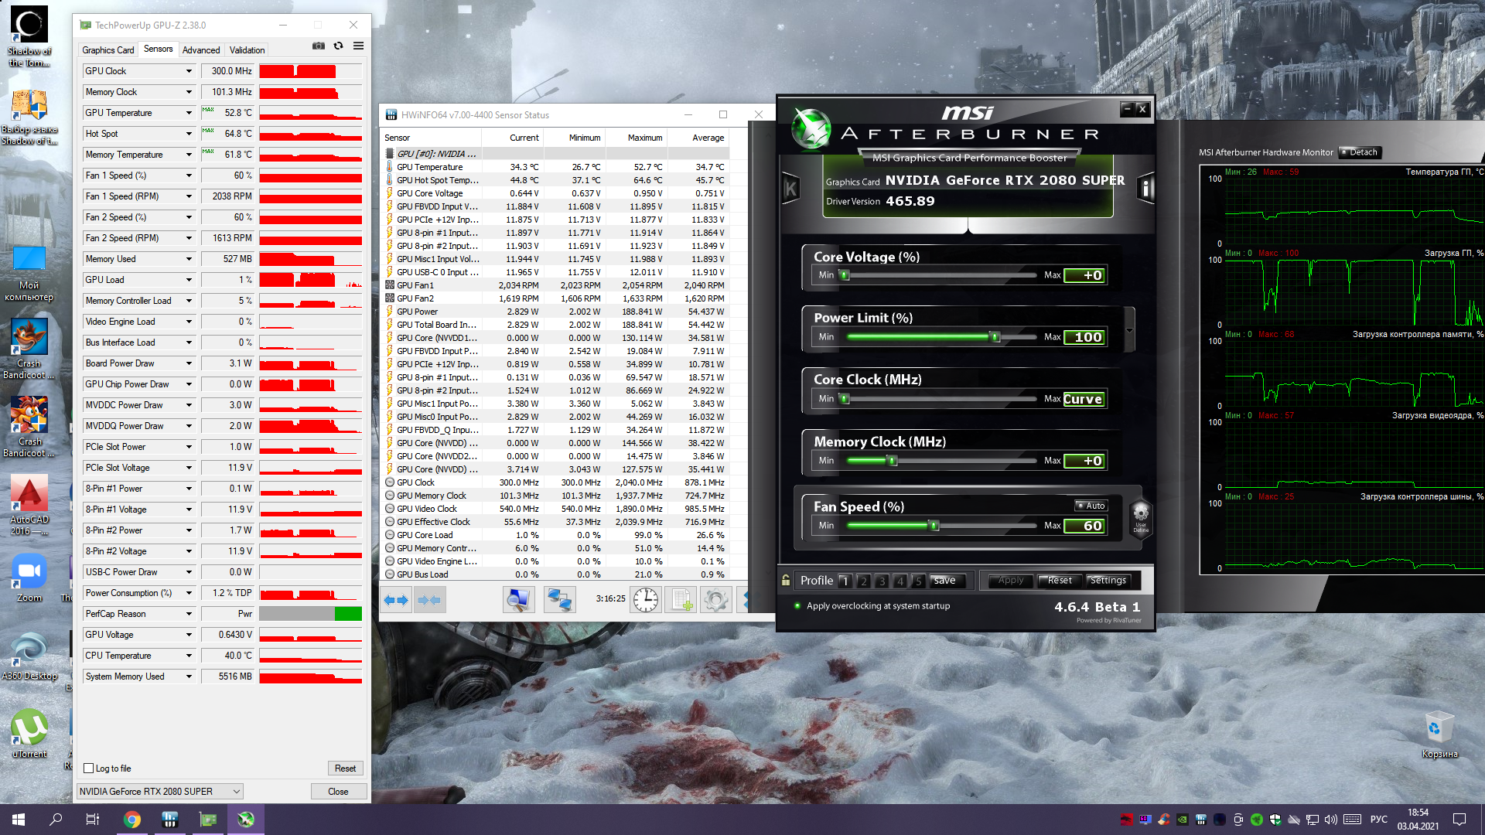Expand Power Limit link arrow
The image size is (1485, 835).
pos(1129,330)
